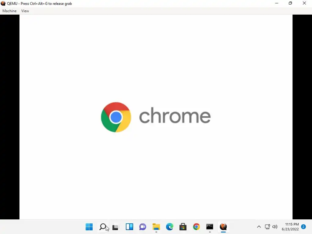
Task: Open Microsoft Store from the taskbar
Action: pyautogui.click(x=183, y=227)
